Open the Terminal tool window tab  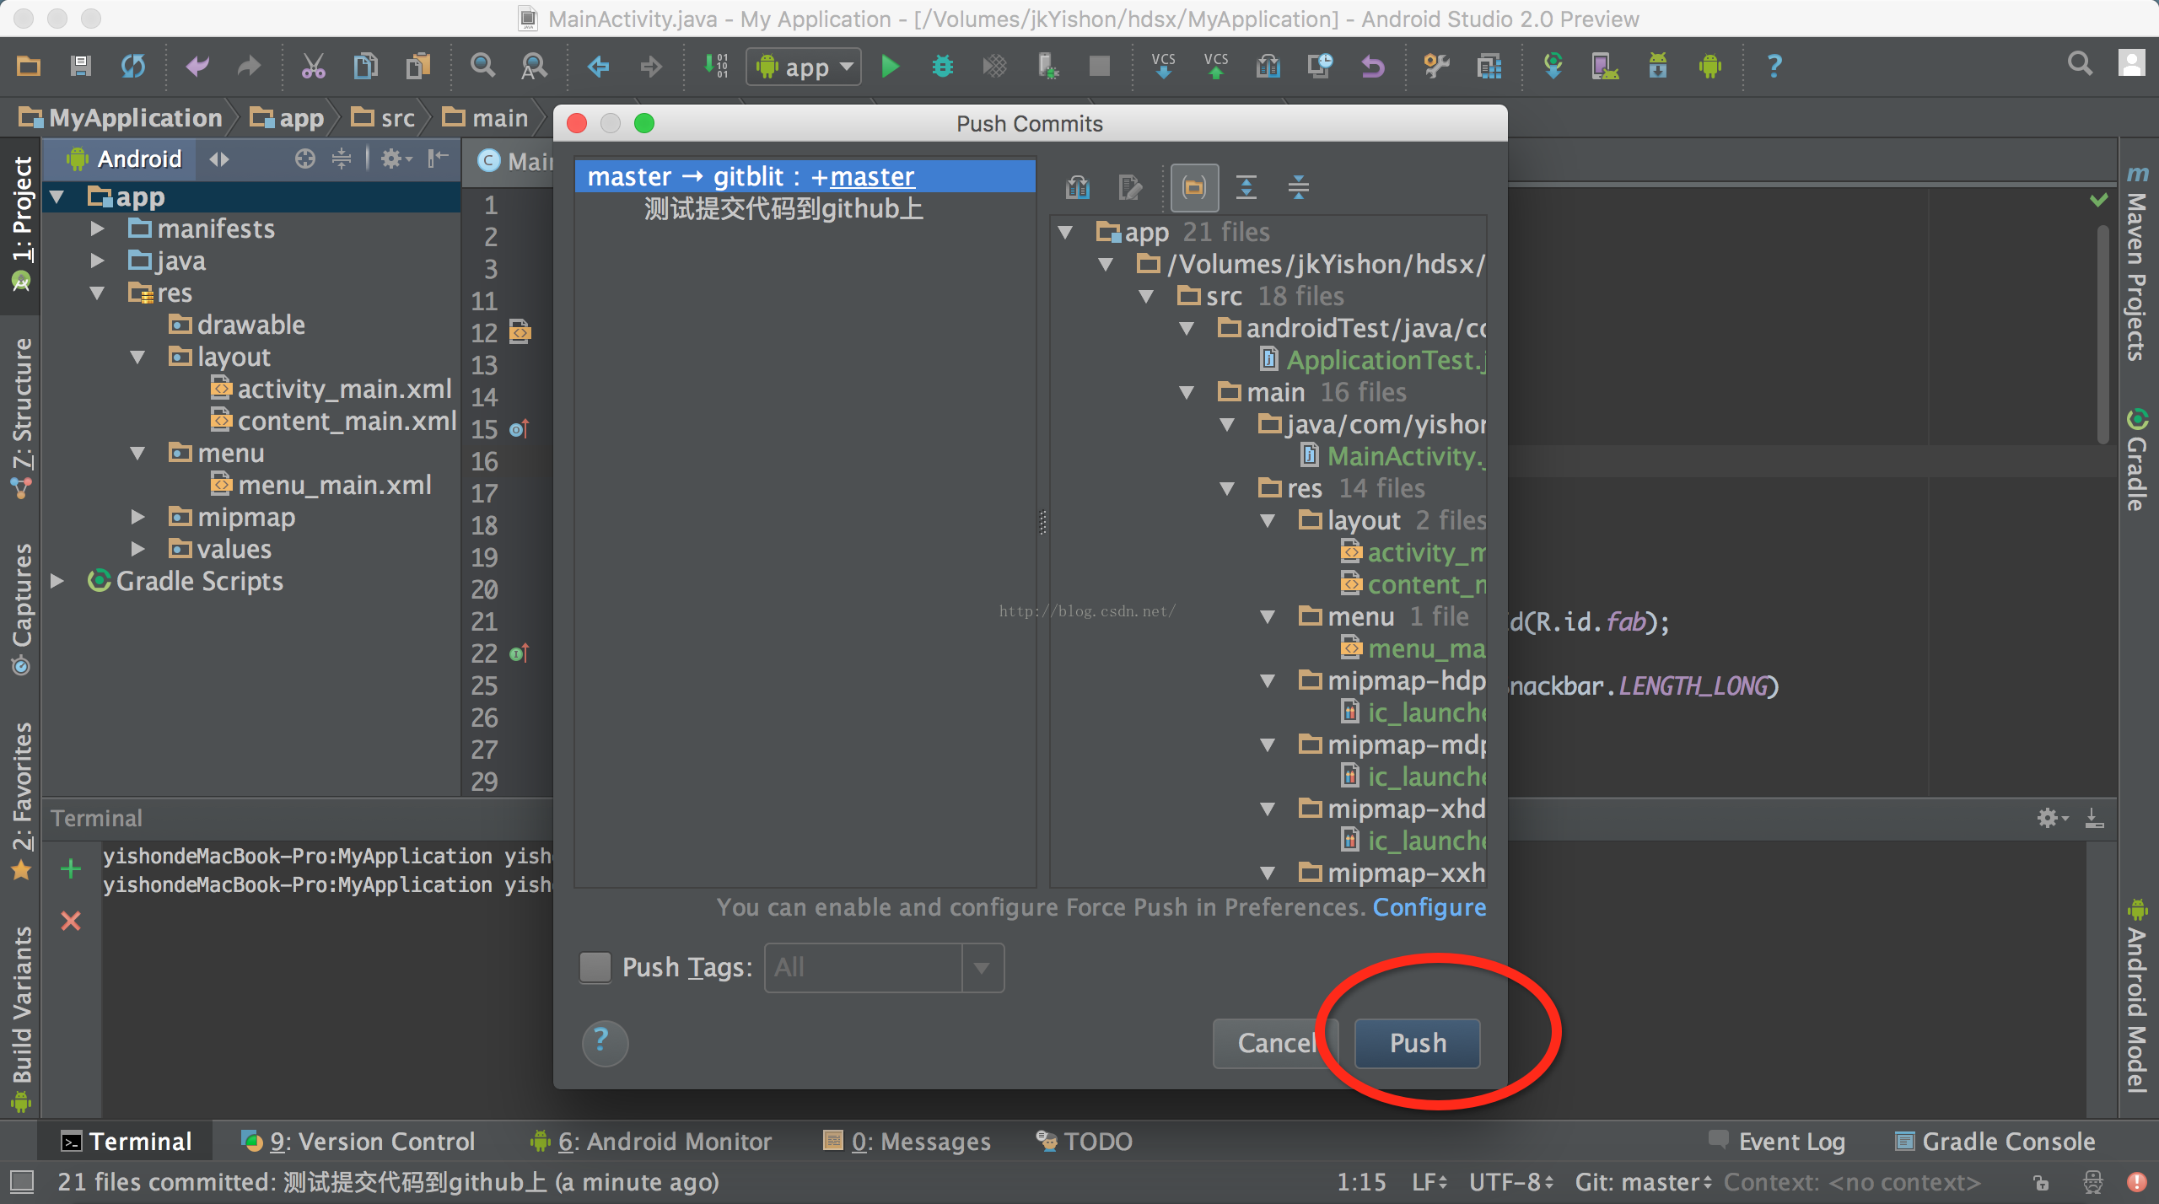tap(127, 1141)
